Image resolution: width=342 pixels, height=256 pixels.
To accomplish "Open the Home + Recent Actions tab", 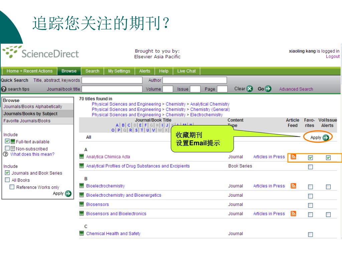I will point(30,71).
